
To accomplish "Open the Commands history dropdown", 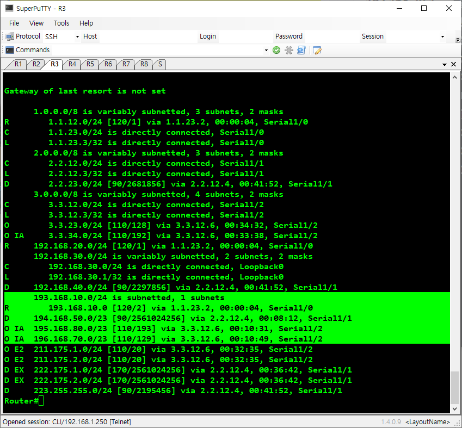I will (266, 51).
